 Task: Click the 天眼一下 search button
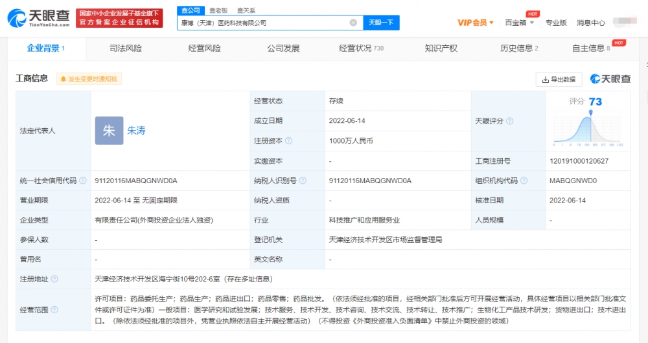(381, 23)
